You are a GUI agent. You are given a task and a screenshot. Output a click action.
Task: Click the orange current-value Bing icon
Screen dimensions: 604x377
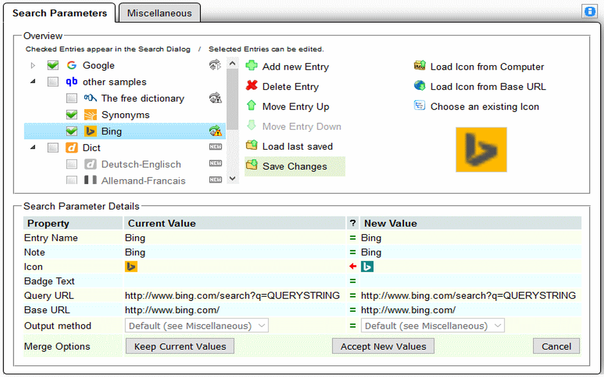tap(131, 267)
